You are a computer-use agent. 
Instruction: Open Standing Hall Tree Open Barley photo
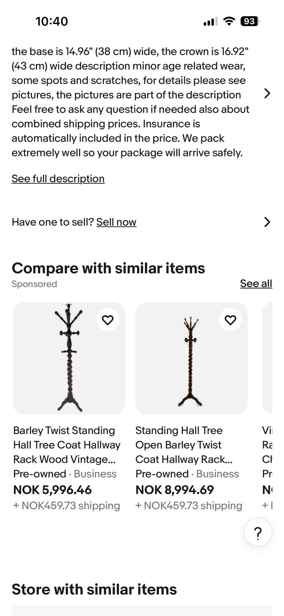tap(191, 358)
